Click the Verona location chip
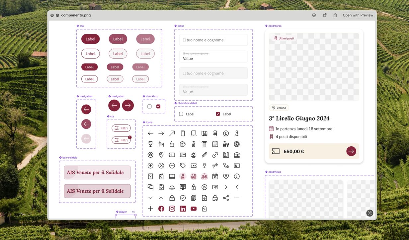 point(279,108)
